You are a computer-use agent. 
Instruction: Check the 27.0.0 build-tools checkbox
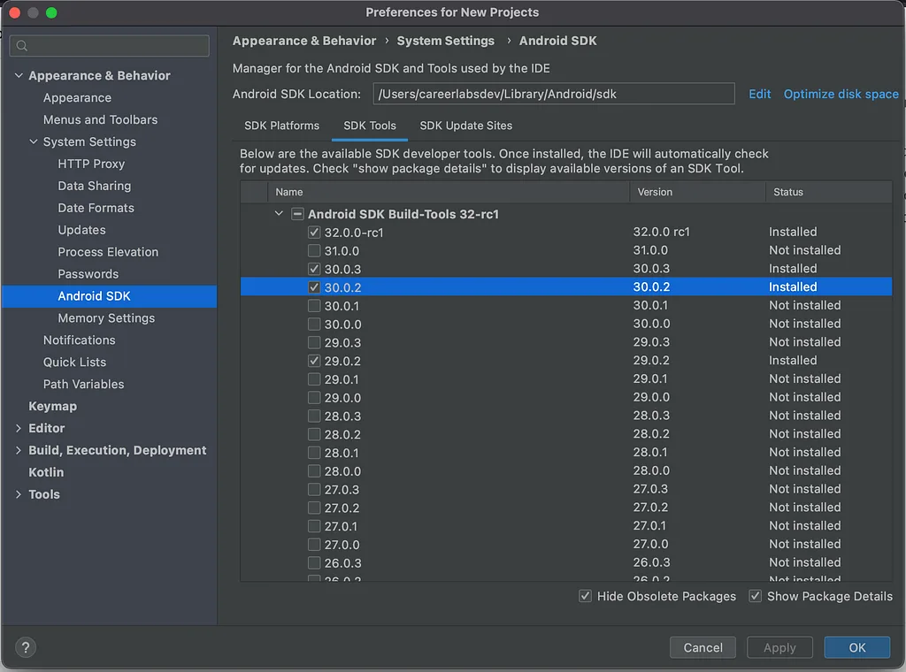click(x=314, y=545)
